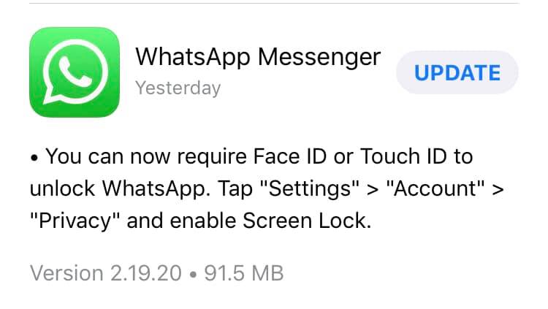This screenshot has width=548, height=309.
Task: Tap the quoted "Settings" text
Action: coord(310,188)
